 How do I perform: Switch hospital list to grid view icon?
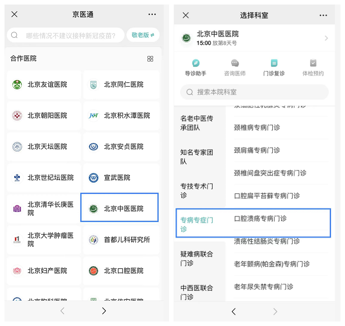pyautogui.click(x=150, y=59)
